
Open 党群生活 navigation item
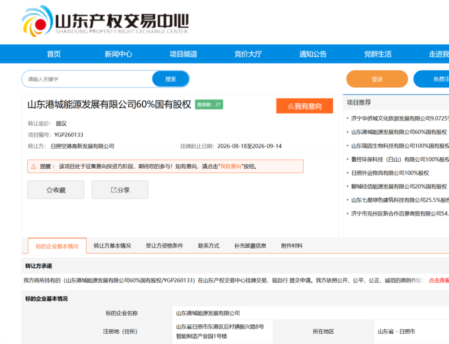click(377, 54)
